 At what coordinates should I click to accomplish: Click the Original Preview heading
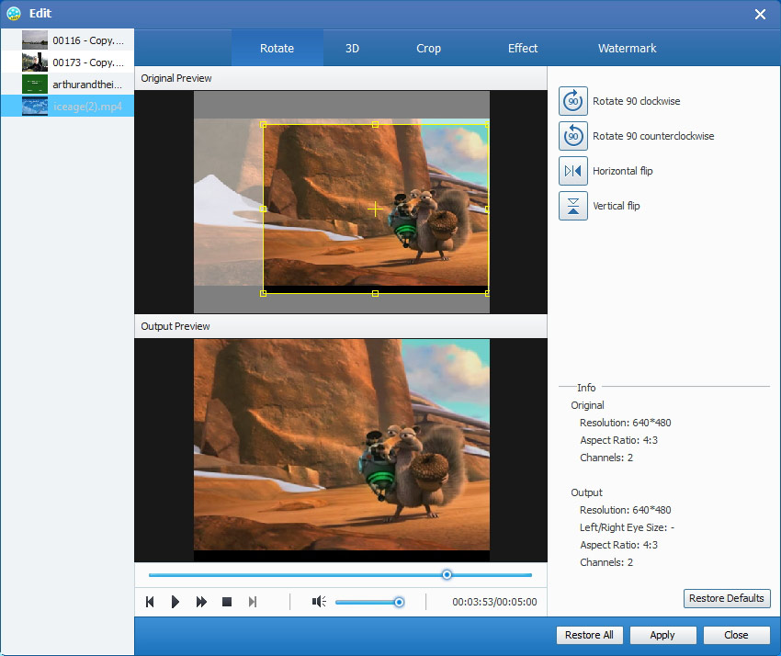pos(176,78)
